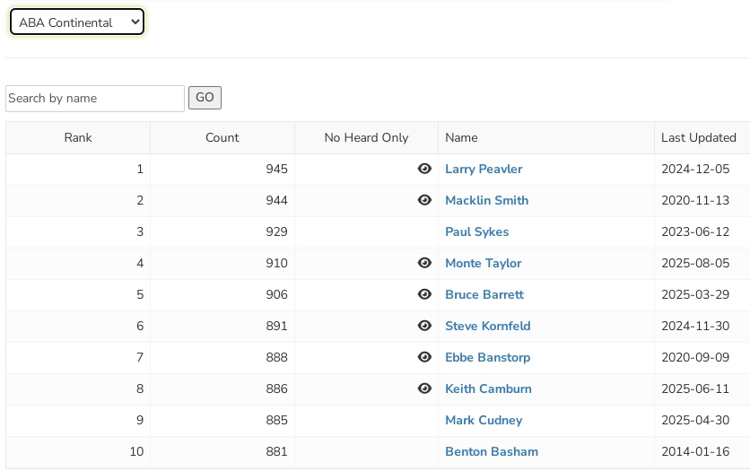Focus the Search by name field
This screenshot has height=471, width=750.
[x=95, y=99]
